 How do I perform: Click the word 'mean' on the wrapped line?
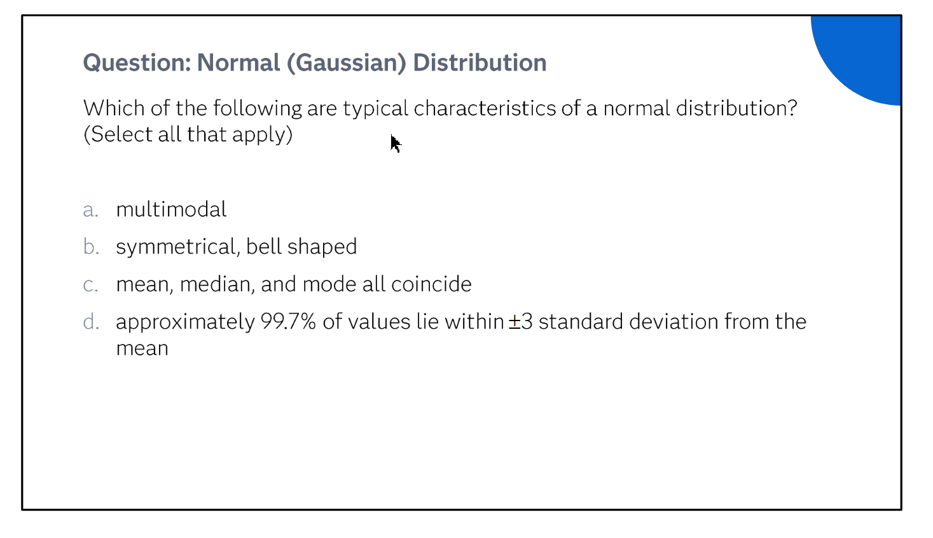[x=142, y=348]
